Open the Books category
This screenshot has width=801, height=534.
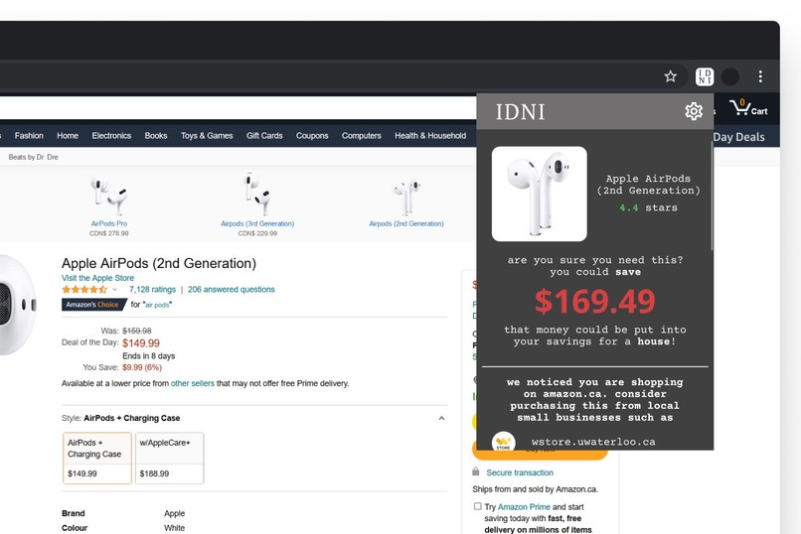[x=156, y=136]
